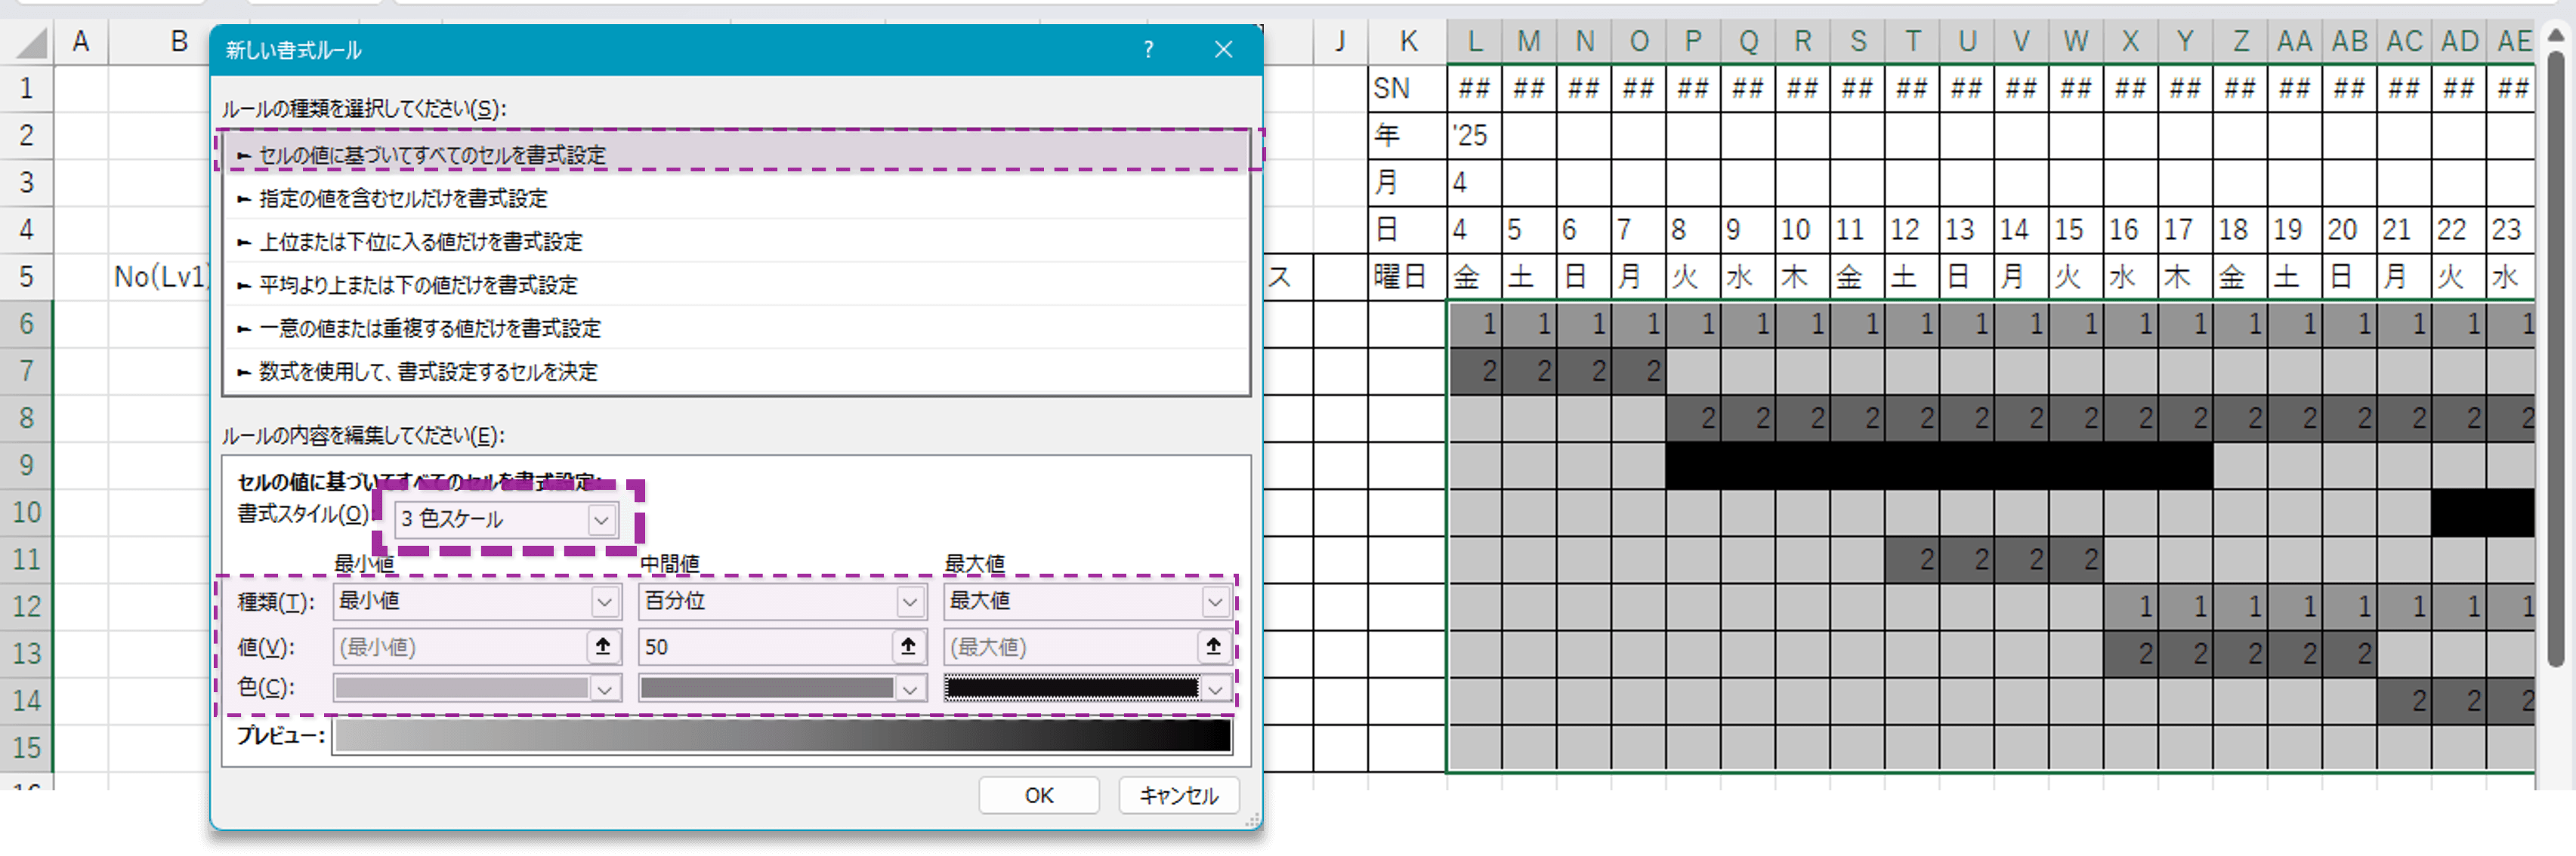Click the OK button
2576x856 pixels.
1038,795
